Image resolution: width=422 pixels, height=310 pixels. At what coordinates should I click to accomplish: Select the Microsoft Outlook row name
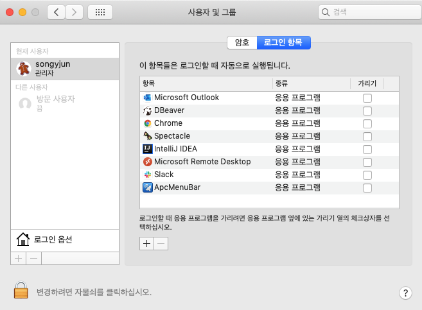[186, 98]
